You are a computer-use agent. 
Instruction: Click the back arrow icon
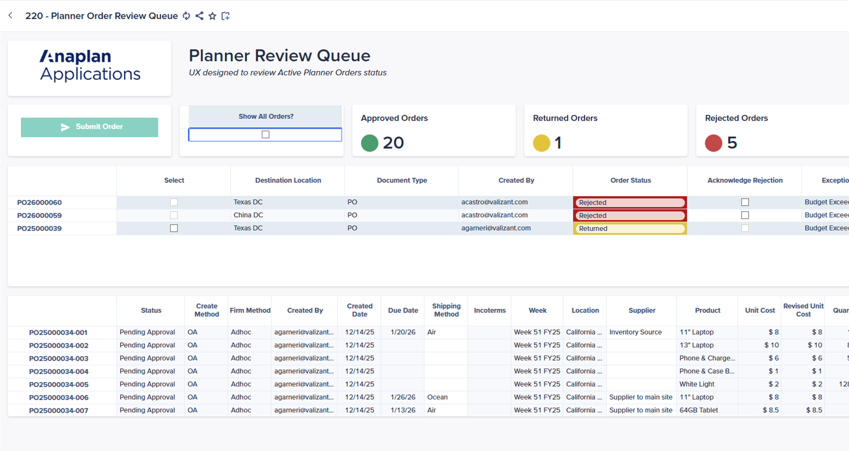[11, 16]
